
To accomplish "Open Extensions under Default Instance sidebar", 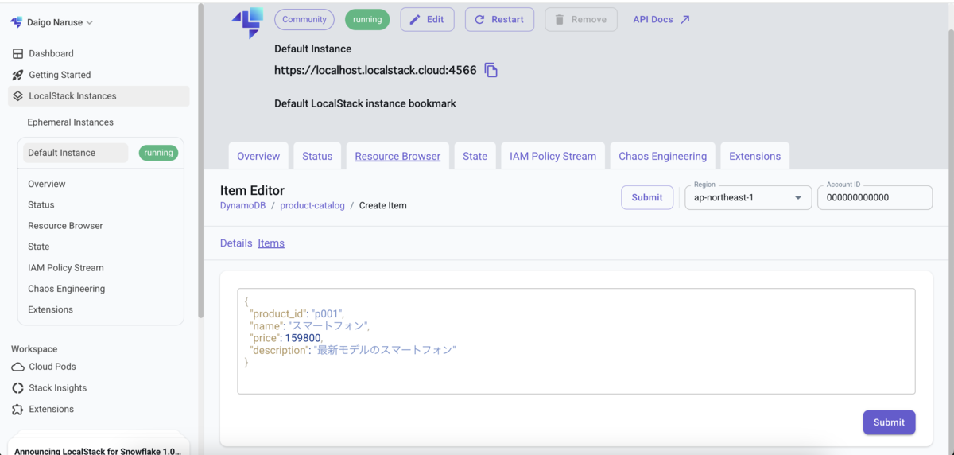I will [50, 309].
